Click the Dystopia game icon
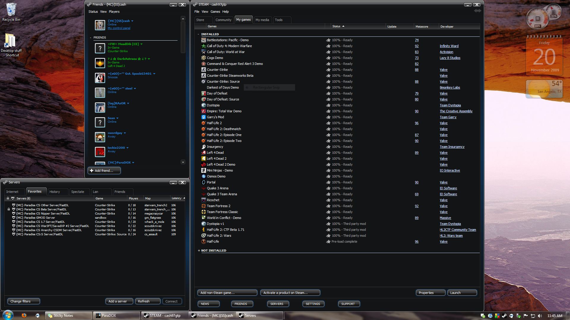The image size is (570, 320). pos(203,105)
